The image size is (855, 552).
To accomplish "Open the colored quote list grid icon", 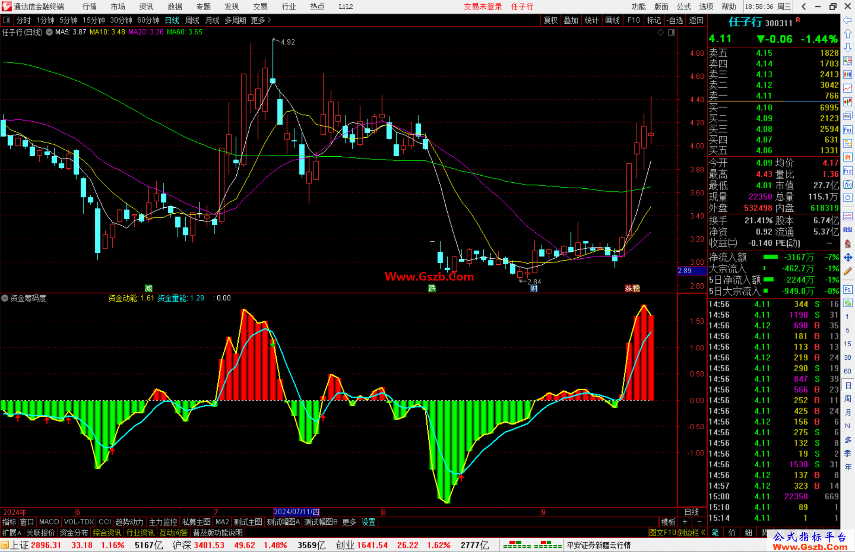I will pos(847,75).
